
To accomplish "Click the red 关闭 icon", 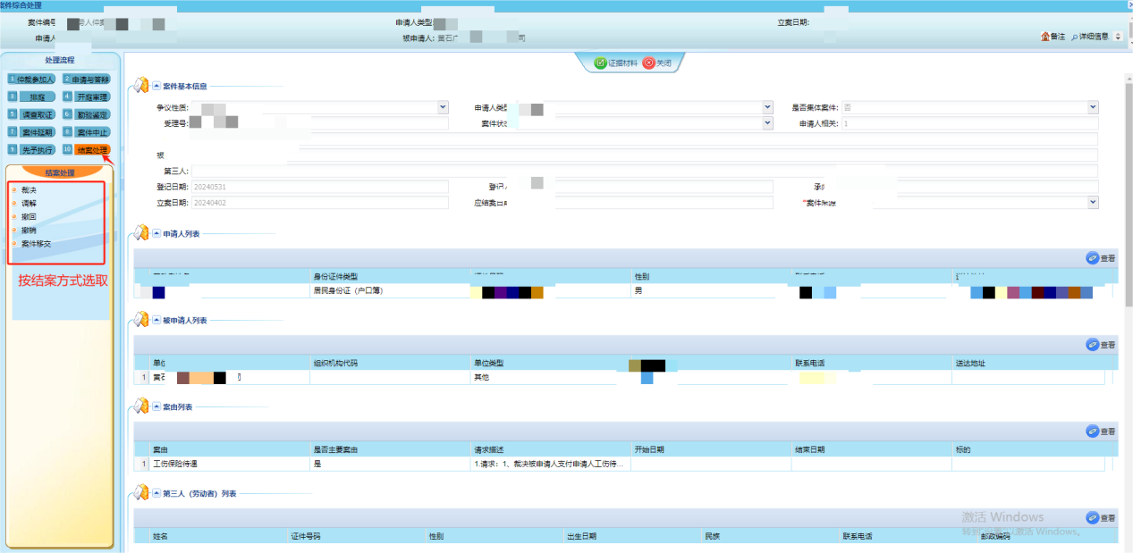I will pos(649,63).
